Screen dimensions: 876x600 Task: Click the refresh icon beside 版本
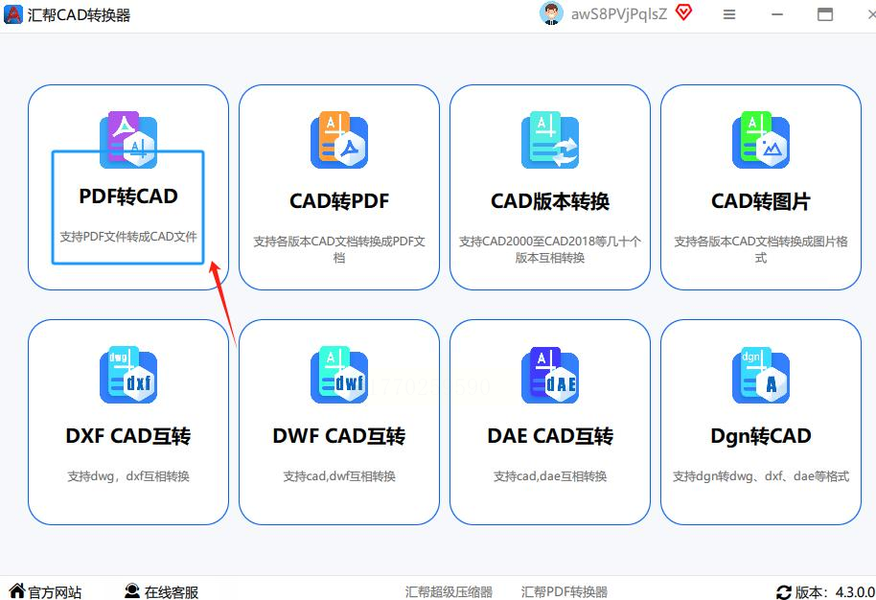(x=784, y=592)
